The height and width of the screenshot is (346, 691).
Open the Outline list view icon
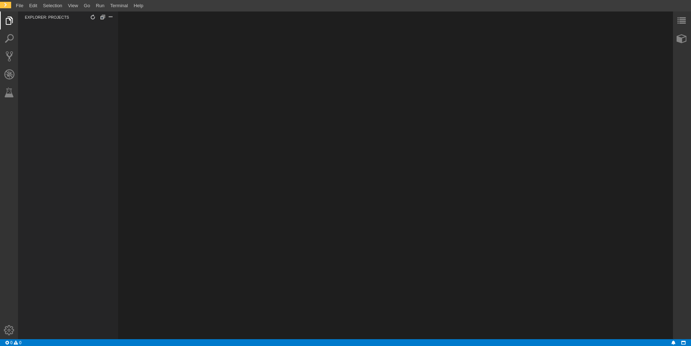tap(682, 20)
